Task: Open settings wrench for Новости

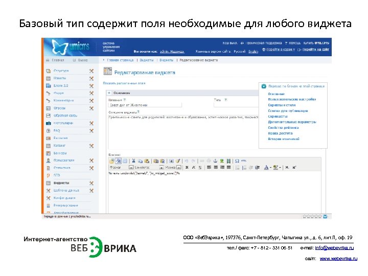Action: point(91,78)
